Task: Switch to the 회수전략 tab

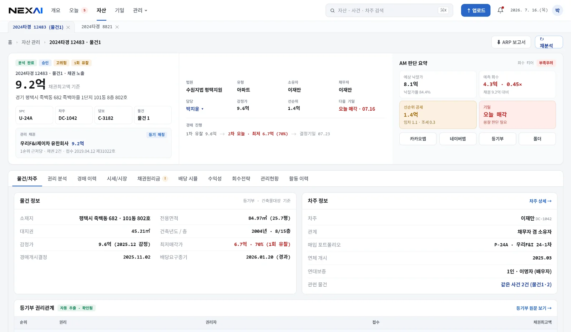Action: click(241, 178)
